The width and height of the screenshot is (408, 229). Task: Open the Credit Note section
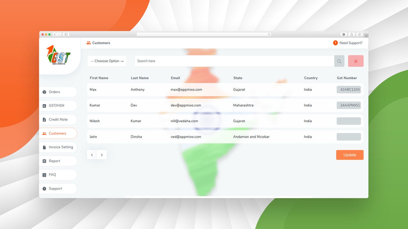[58, 120]
